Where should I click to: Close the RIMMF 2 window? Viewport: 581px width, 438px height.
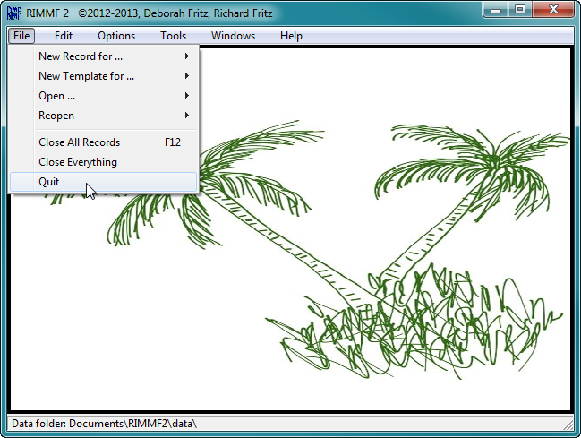point(553,10)
